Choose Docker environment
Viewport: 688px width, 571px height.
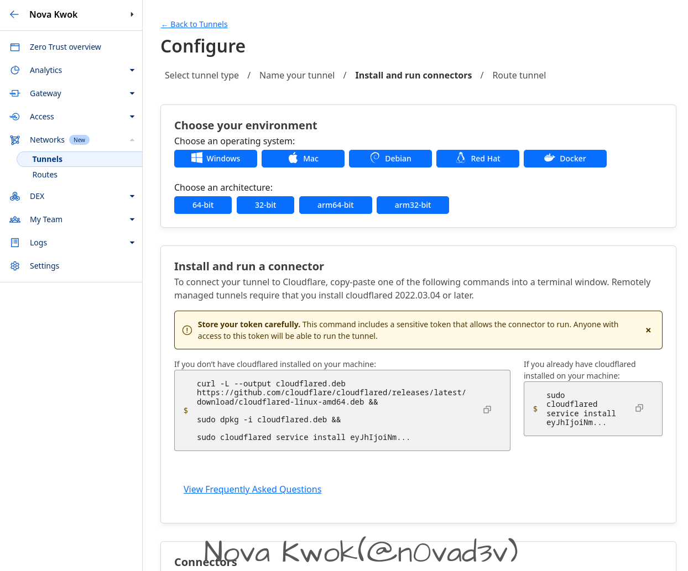pos(565,159)
